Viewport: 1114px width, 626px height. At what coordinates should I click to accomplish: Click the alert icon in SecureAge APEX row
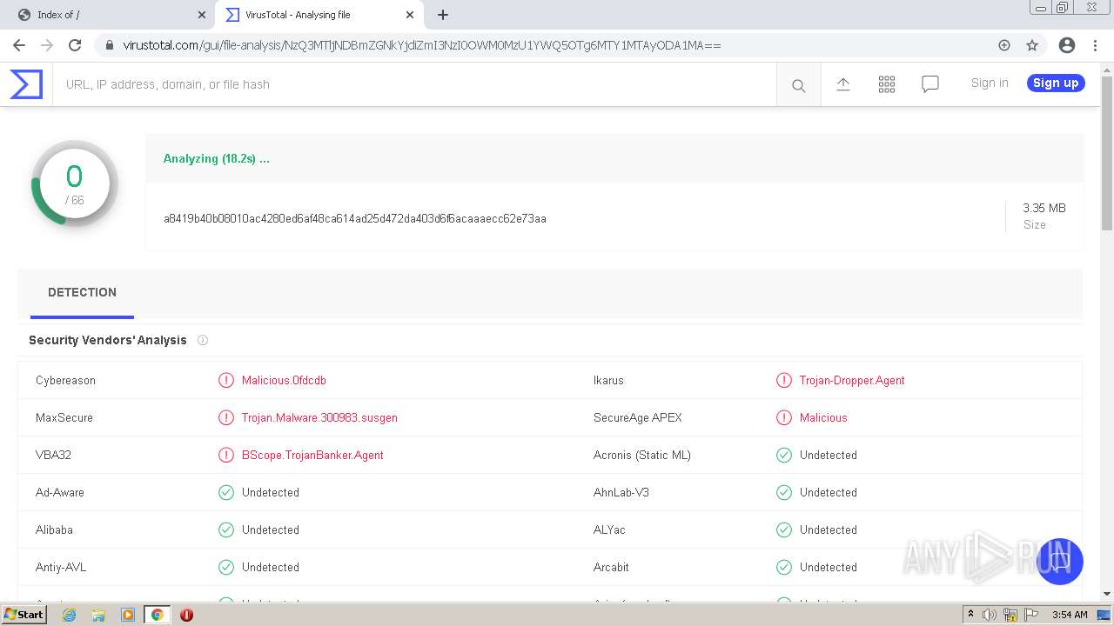(784, 417)
